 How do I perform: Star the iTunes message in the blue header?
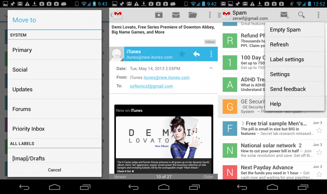[182, 54]
